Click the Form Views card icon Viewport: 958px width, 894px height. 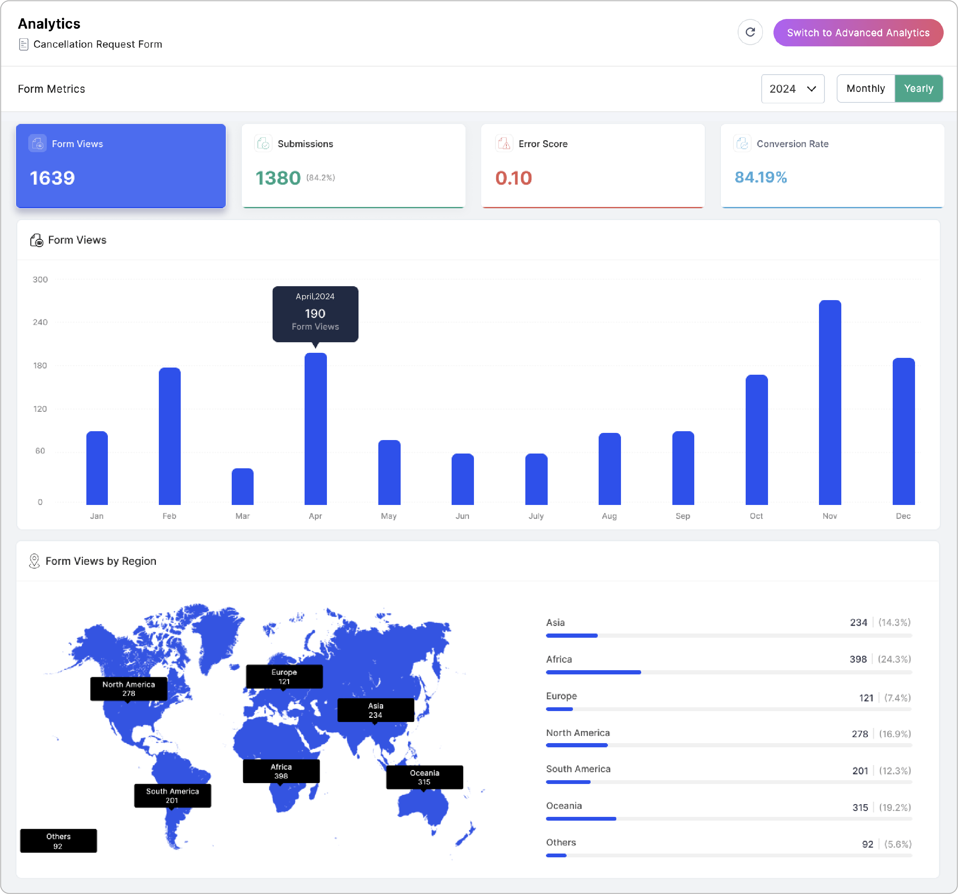(x=37, y=144)
